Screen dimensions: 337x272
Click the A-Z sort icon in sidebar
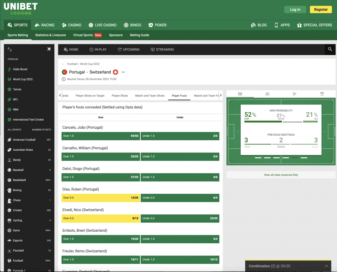pos(10,49)
